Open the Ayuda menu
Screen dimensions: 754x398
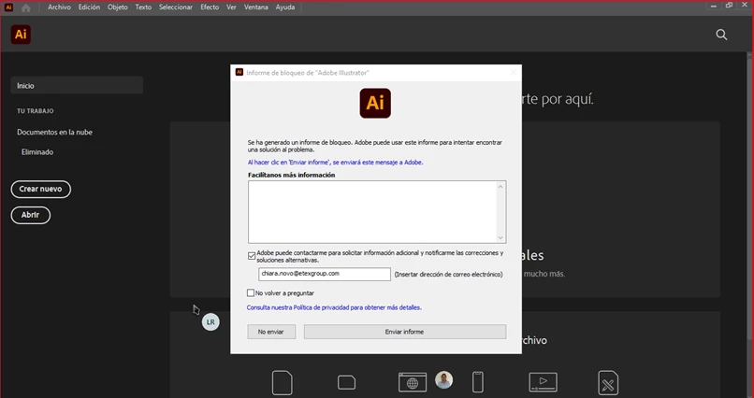285,7
